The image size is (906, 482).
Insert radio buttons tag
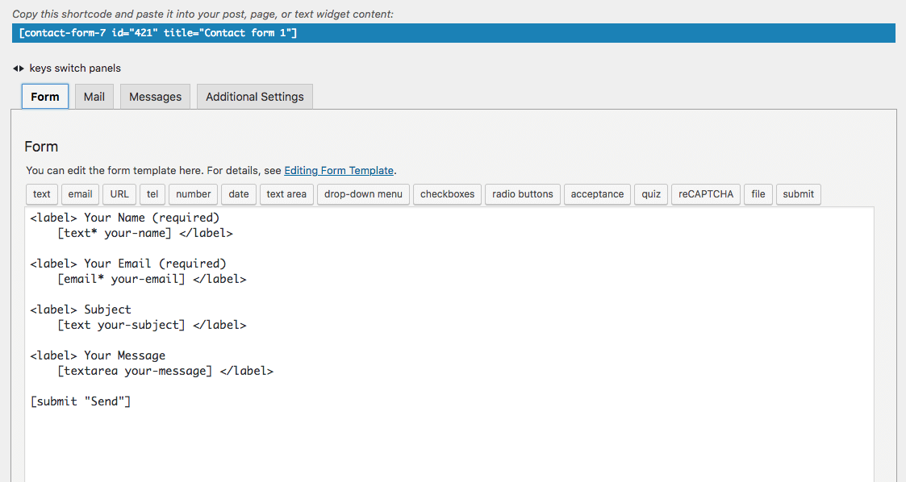tap(523, 194)
